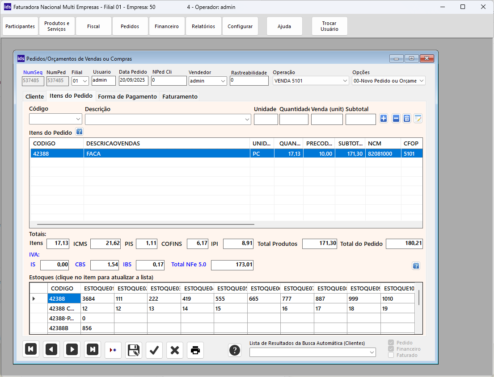The width and height of the screenshot is (494, 377).
Task: Toggle the Pedido checkbox
Action: (391, 343)
